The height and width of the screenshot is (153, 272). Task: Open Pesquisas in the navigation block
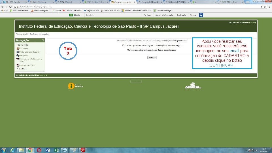pos(24,56)
